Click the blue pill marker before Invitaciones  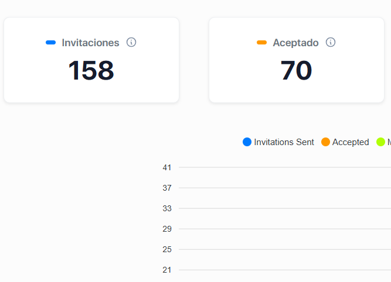50,43
